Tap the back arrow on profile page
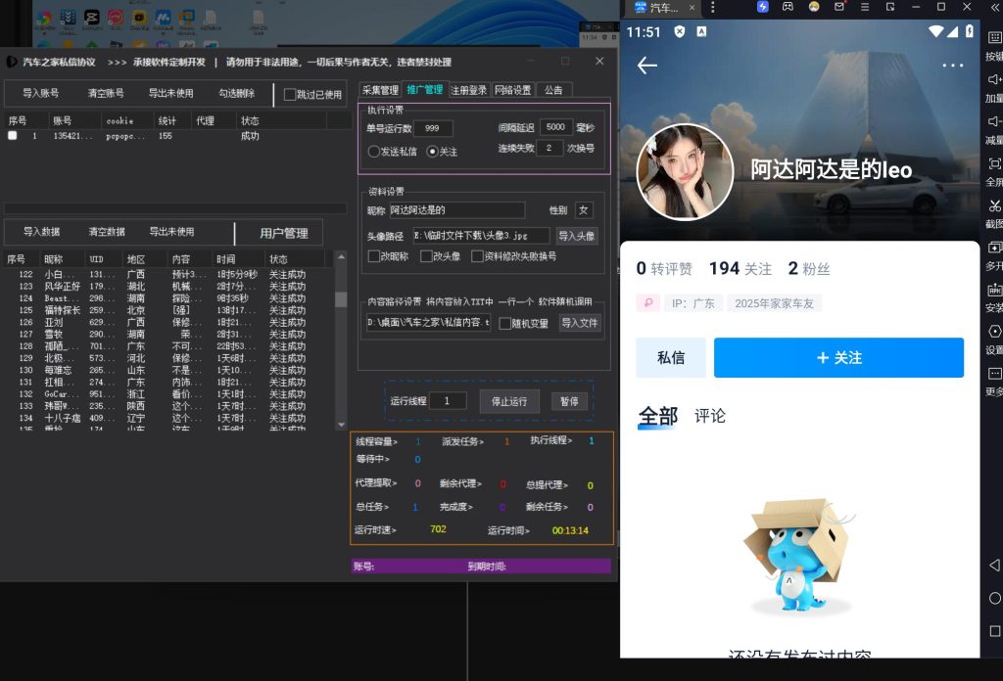 [647, 66]
